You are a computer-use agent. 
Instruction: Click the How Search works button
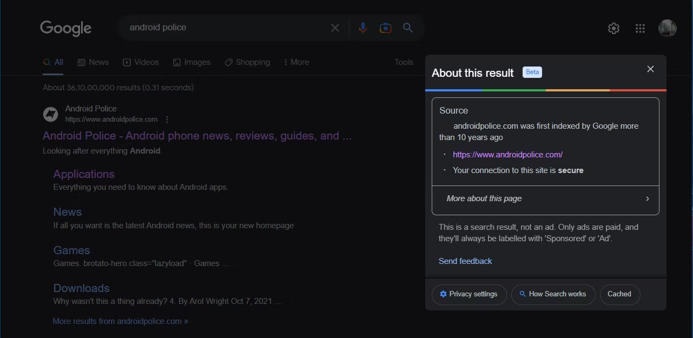pos(552,294)
